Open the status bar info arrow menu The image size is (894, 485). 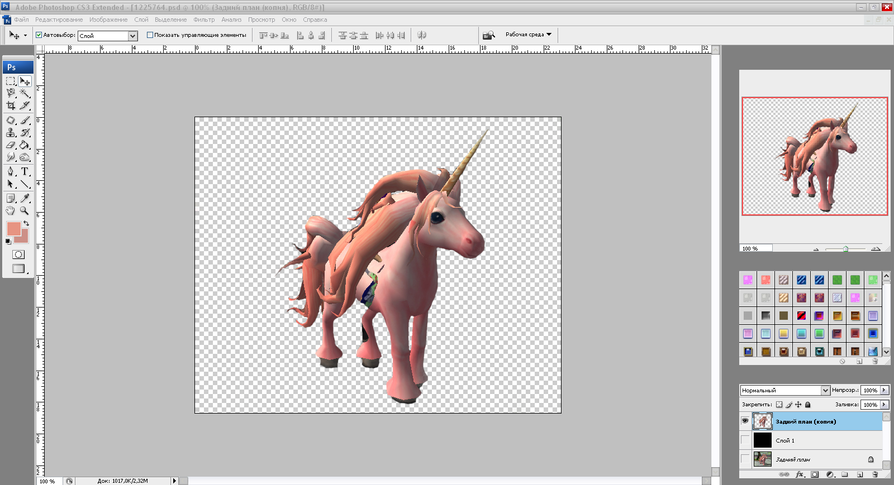(174, 481)
